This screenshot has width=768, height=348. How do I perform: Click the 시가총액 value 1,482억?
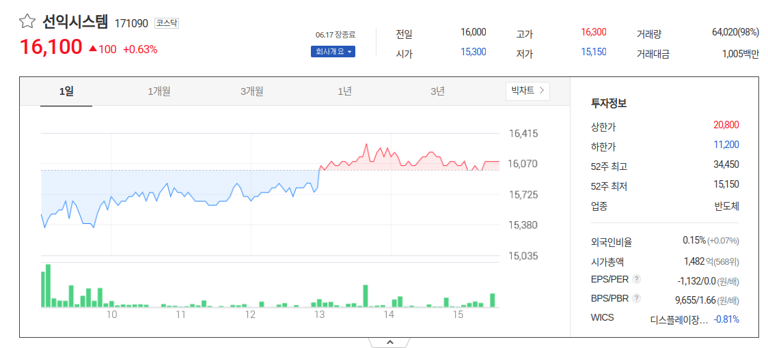698,261
